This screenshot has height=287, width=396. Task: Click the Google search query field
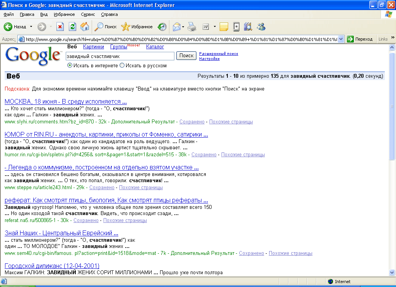[x=120, y=56]
